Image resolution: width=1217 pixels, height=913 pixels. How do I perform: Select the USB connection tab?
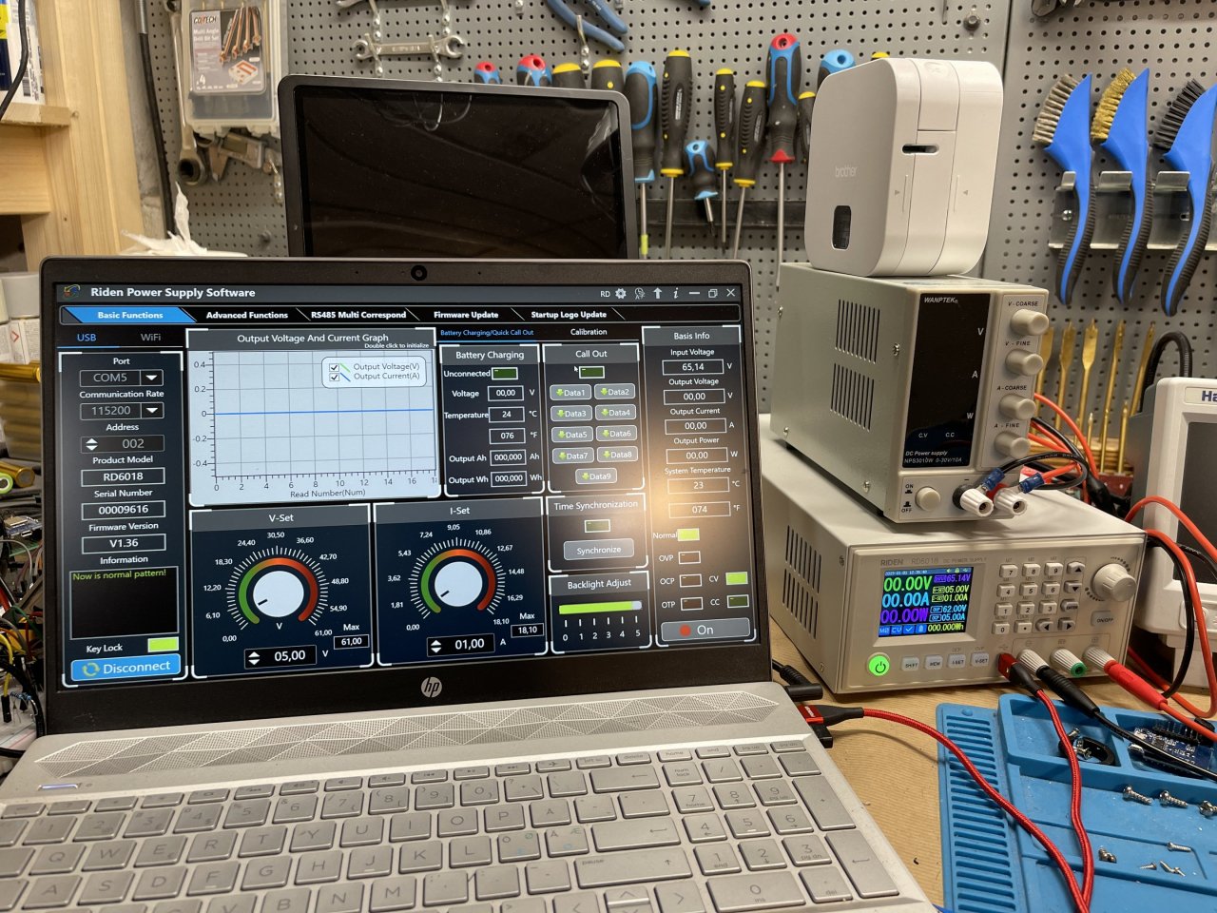87,338
